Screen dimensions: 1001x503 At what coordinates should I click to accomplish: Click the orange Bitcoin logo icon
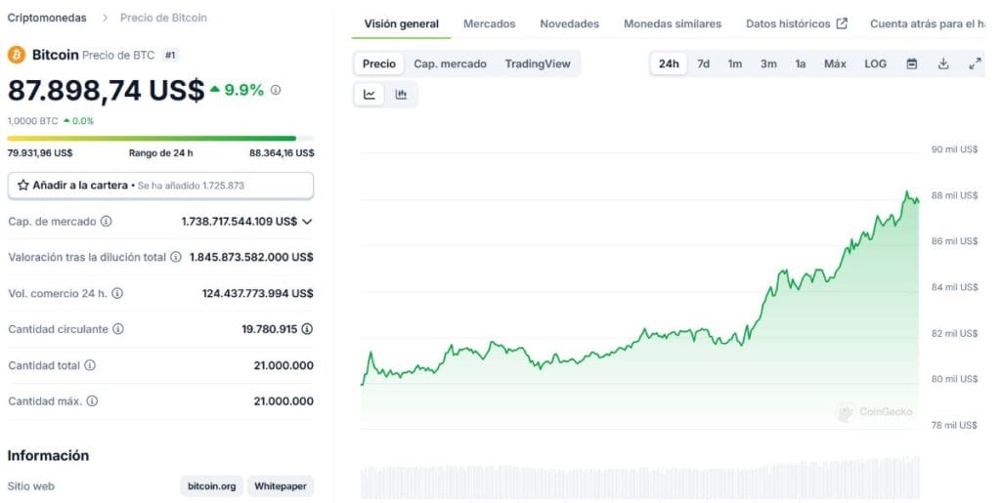tap(16, 55)
